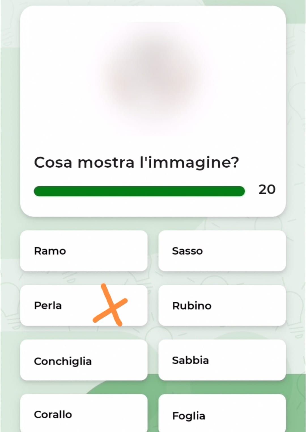Choose Sasso as the answer
The image size is (306, 432).
point(222,251)
